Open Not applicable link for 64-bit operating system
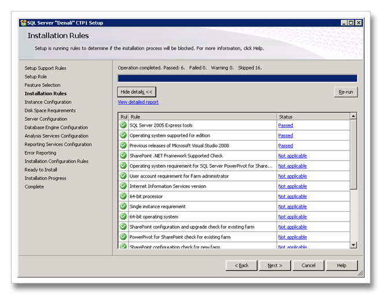 [x=292, y=217]
